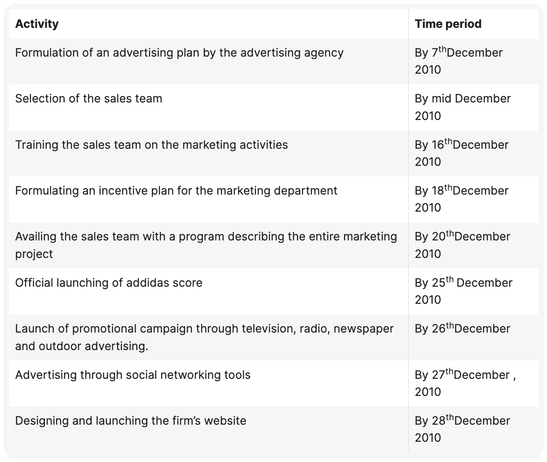547x462 pixels.
Task: Select the advertising plan formulation activity cell
Action: [179, 53]
